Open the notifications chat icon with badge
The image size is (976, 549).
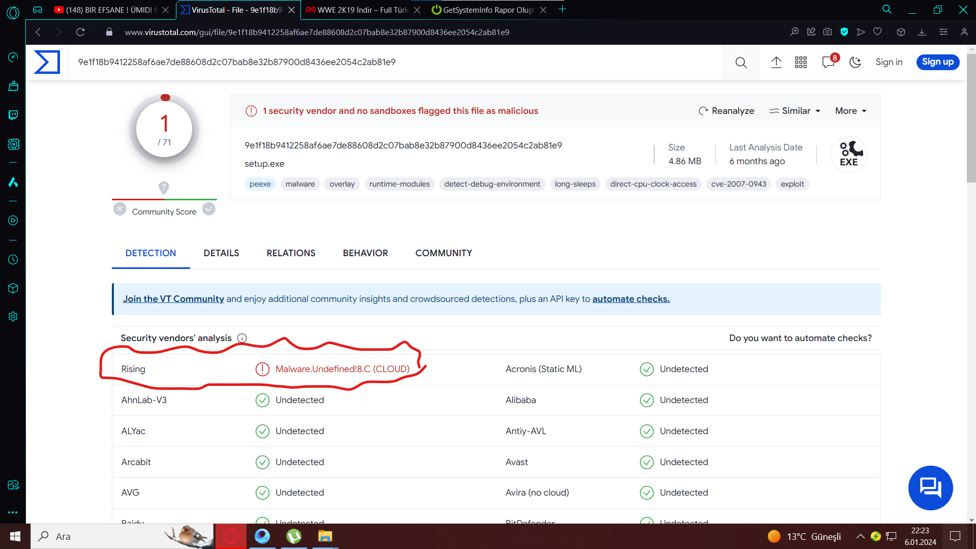click(828, 63)
